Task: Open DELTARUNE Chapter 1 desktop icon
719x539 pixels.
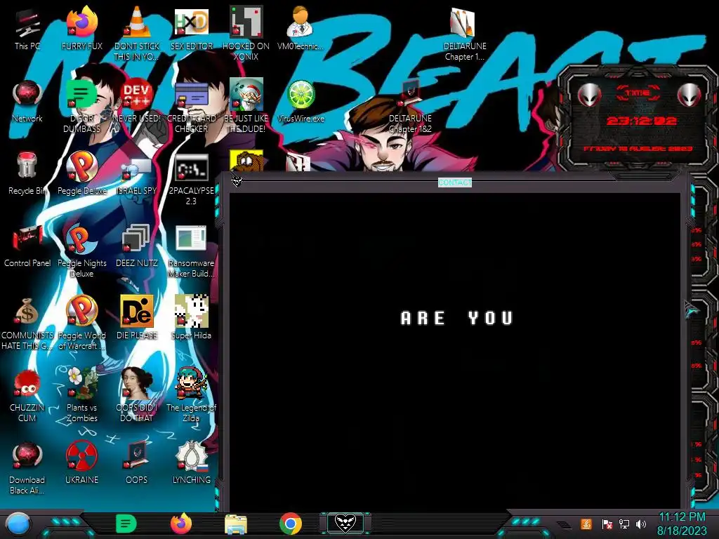Action: pyautogui.click(x=465, y=33)
